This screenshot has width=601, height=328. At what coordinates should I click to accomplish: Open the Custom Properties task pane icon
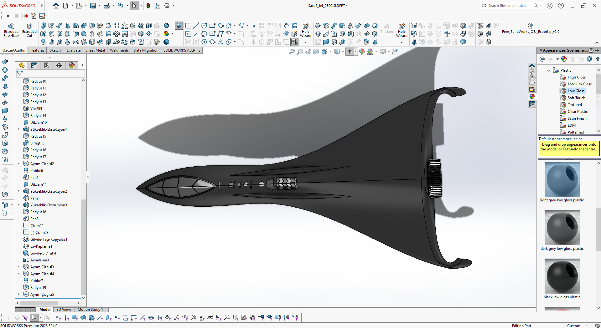click(532, 104)
